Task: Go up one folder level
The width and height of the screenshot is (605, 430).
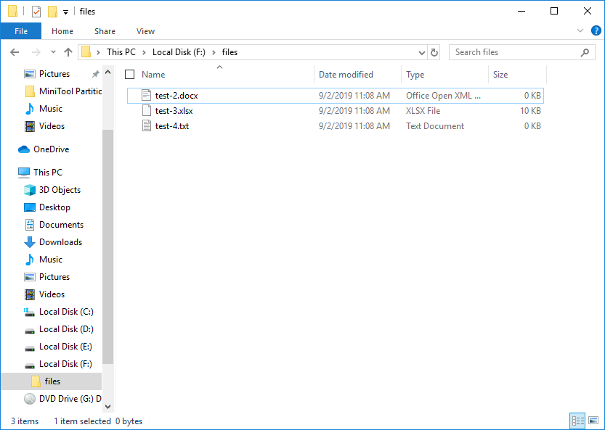Action: coord(68,52)
